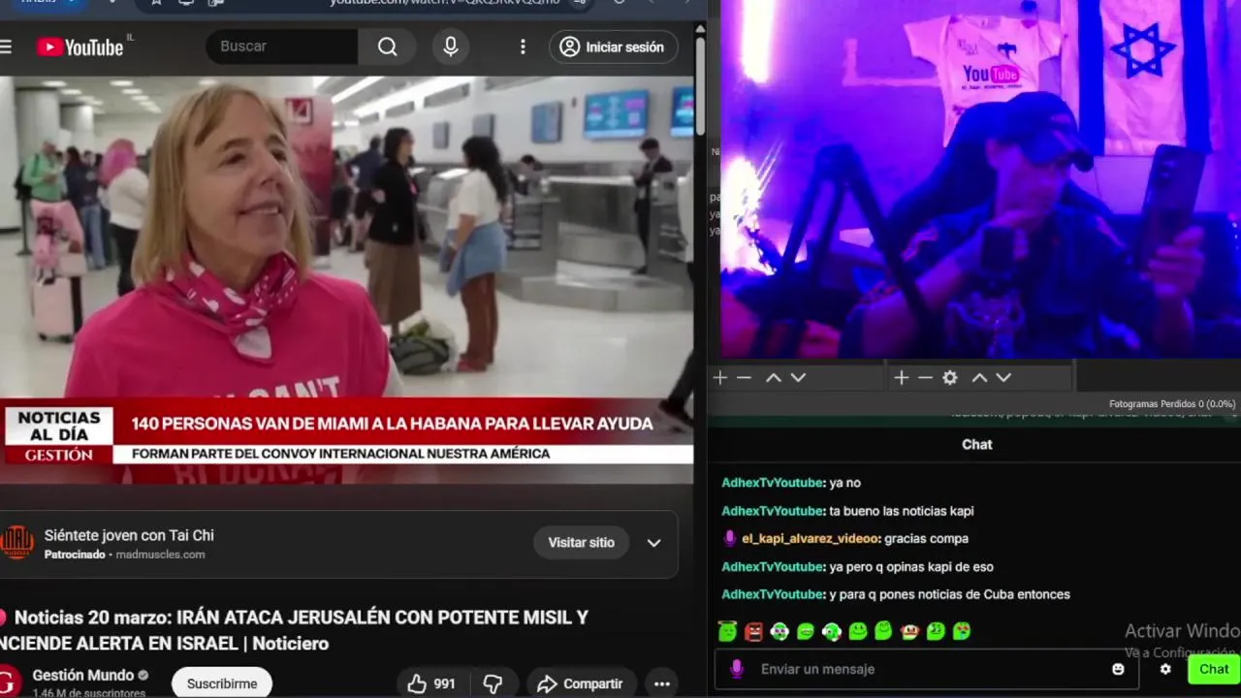
Task: Add a source with OBS sources plus
Action: pyautogui.click(x=902, y=377)
